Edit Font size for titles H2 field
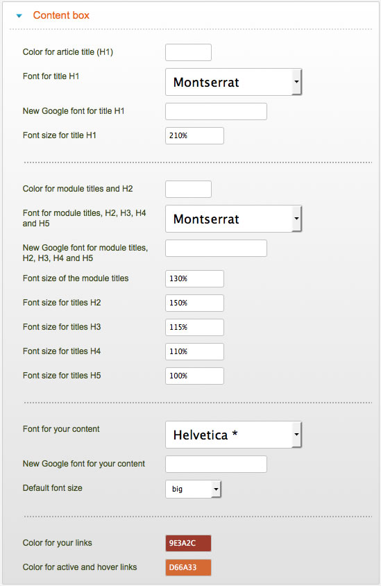Screen dimensions: 381x586 [x=194, y=303]
